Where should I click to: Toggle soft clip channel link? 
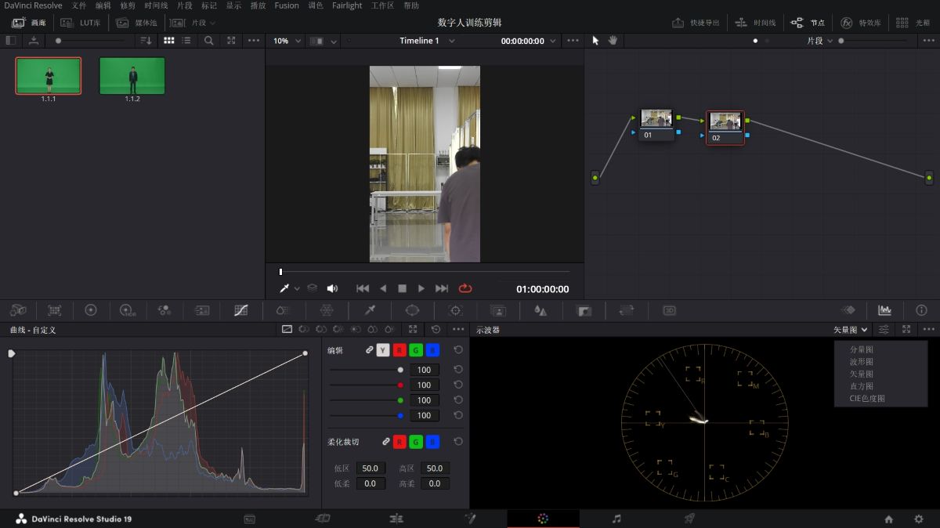tap(386, 442)
